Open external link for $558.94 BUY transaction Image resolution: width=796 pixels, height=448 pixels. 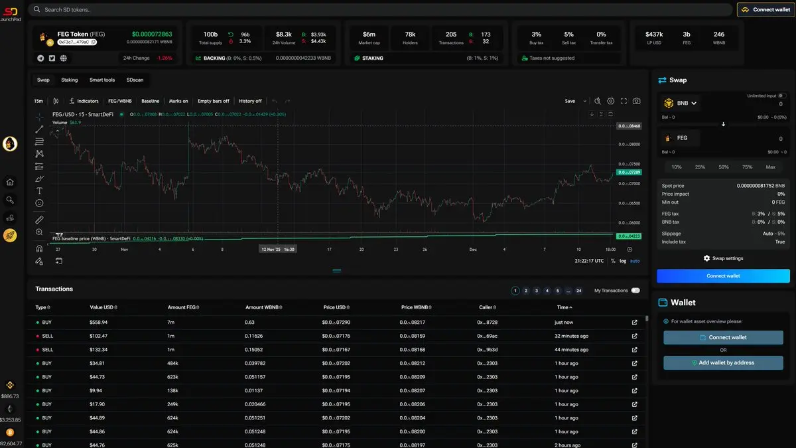pos(635,322)
